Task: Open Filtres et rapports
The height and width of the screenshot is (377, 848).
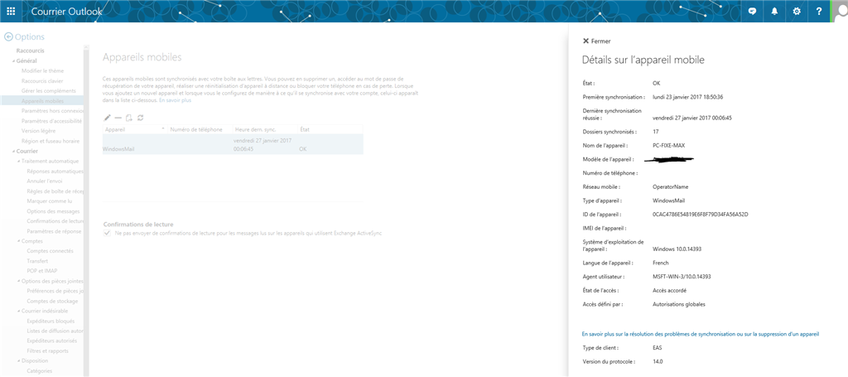Action: pos(47,351)
